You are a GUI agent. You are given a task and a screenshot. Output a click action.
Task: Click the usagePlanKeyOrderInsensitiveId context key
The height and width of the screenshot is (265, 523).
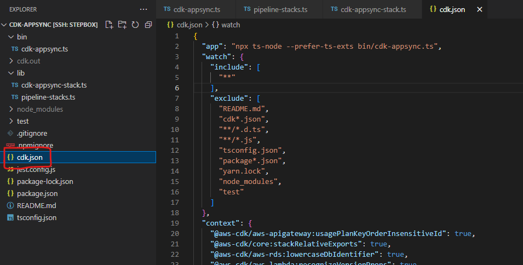pyautogui.click(x=328, y=233)
